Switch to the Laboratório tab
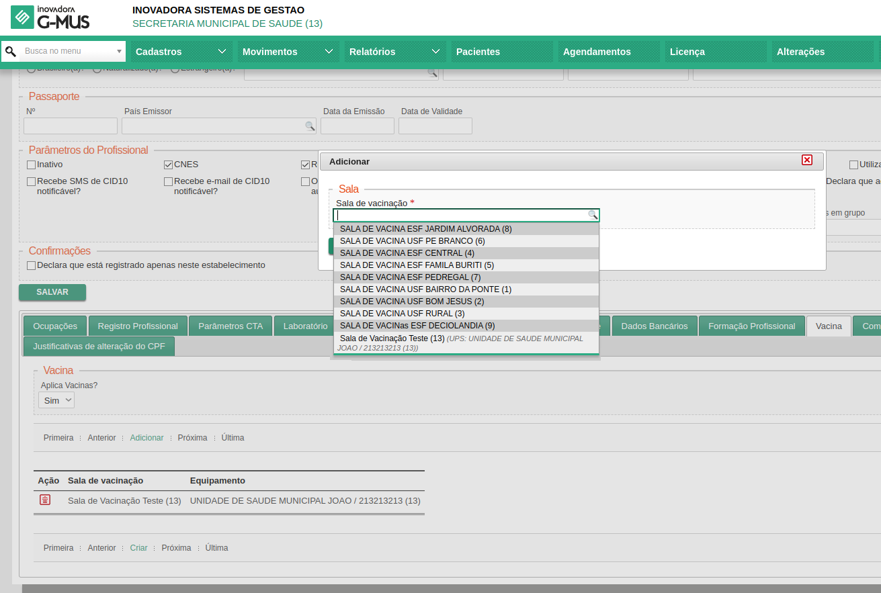Screen dimensions: 881x593 click(305, 326)
